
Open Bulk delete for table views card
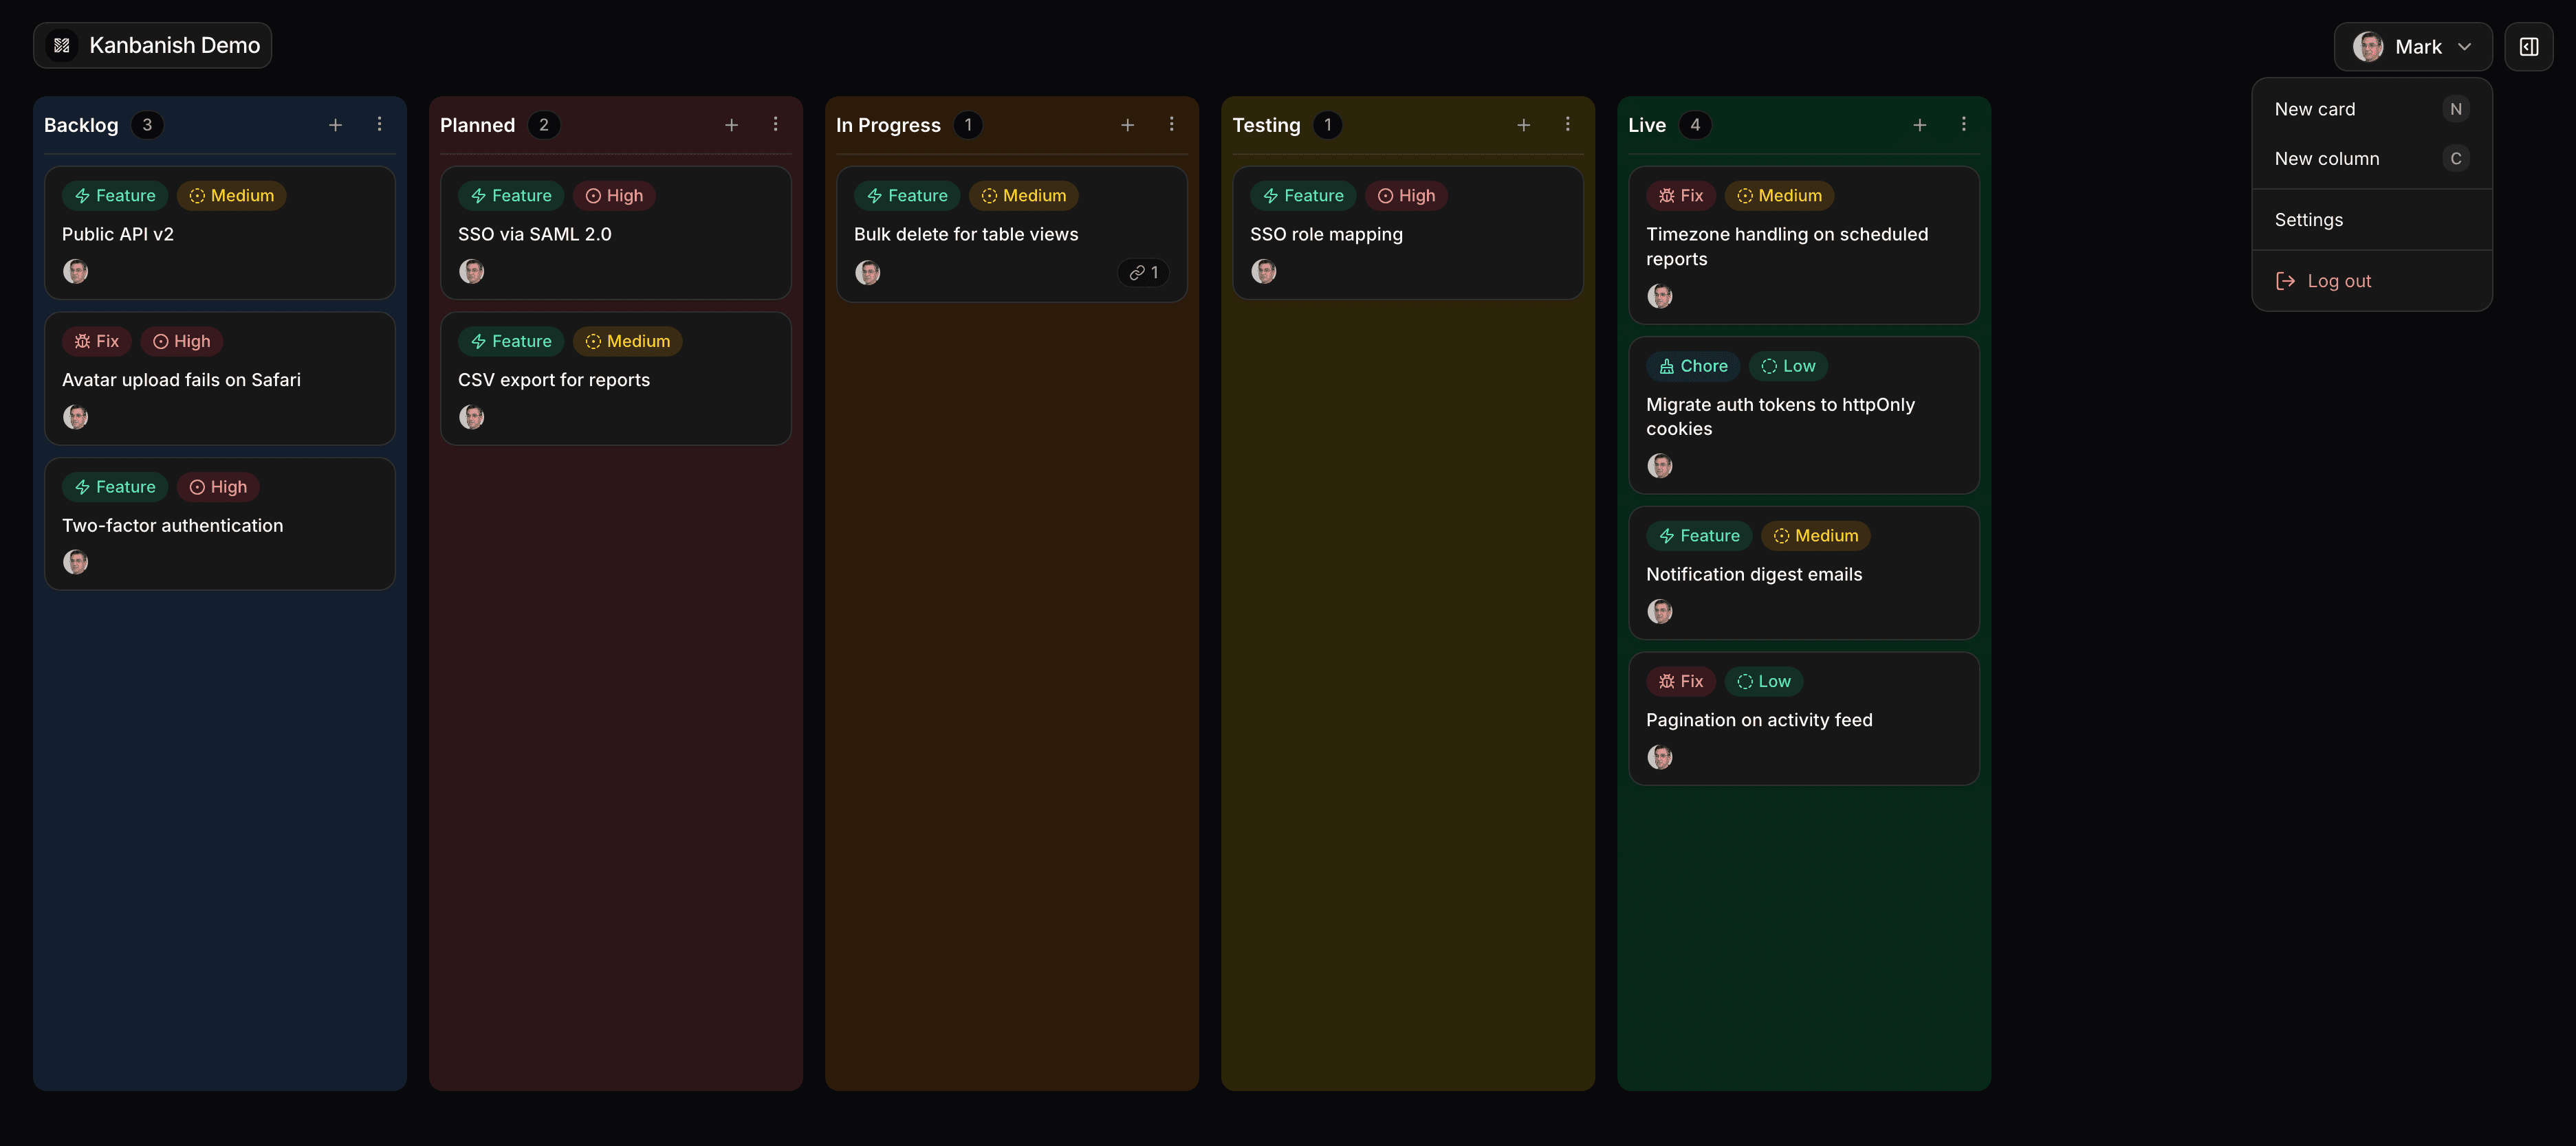coord(1012,234)
